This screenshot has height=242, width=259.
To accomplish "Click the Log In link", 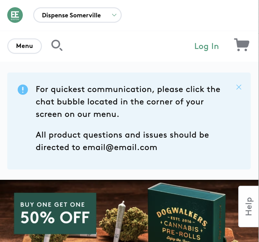I will click(x=206, y=46).
